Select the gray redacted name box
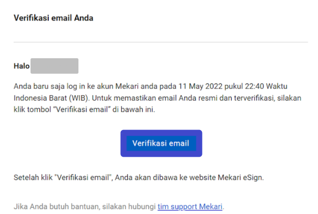This screenshot has height=214, width=318. tap(54, 66)
